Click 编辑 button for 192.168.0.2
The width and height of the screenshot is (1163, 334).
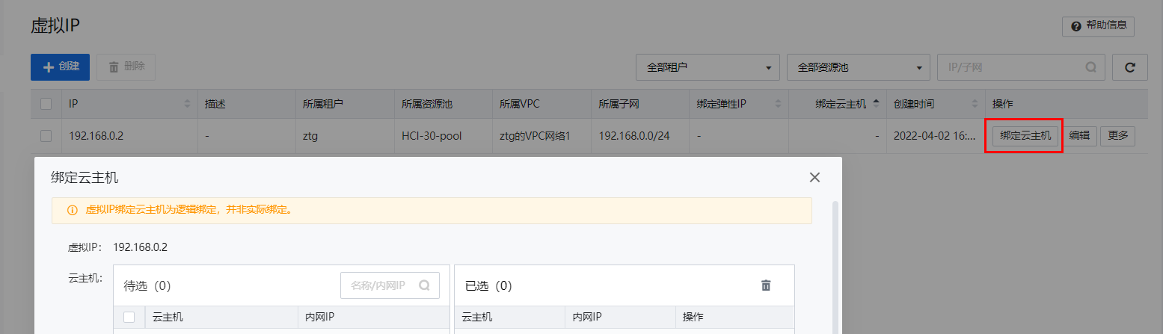(1079, 136)
